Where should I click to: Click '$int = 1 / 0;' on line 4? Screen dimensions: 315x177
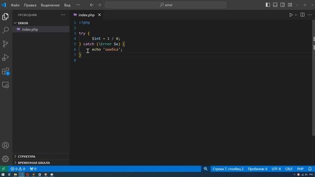pos(106,38)
